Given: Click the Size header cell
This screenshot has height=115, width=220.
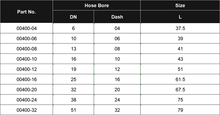Looking at the screenshot, I should click(x=180, y=5).
